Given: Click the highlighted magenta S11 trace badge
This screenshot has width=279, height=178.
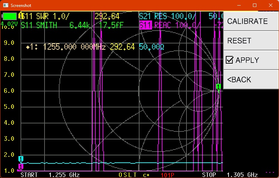Looking at the screenshot, I should tap(145, 25).
